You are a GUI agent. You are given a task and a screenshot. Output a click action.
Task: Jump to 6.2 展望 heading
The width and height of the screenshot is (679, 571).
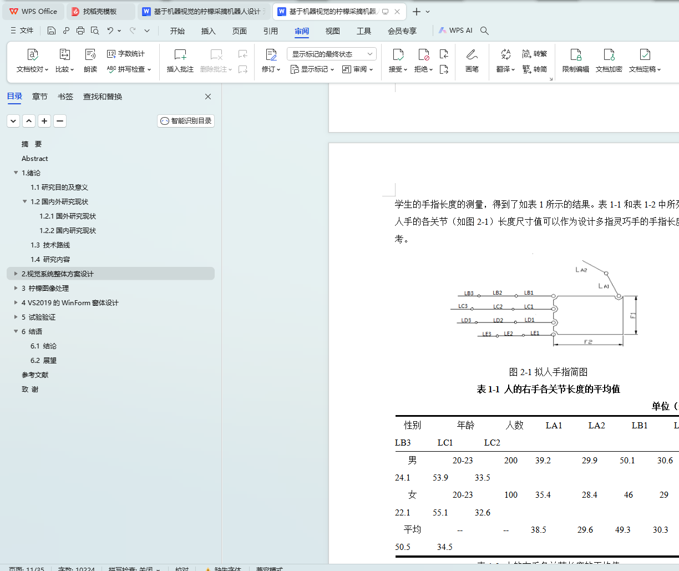(x=44, y=361)
